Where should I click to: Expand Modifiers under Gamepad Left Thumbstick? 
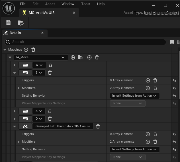click(18, 142)
